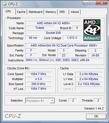109x123 pixels.
Task: Click the Code Name value Toledo
Action: [x=40, y=28]
